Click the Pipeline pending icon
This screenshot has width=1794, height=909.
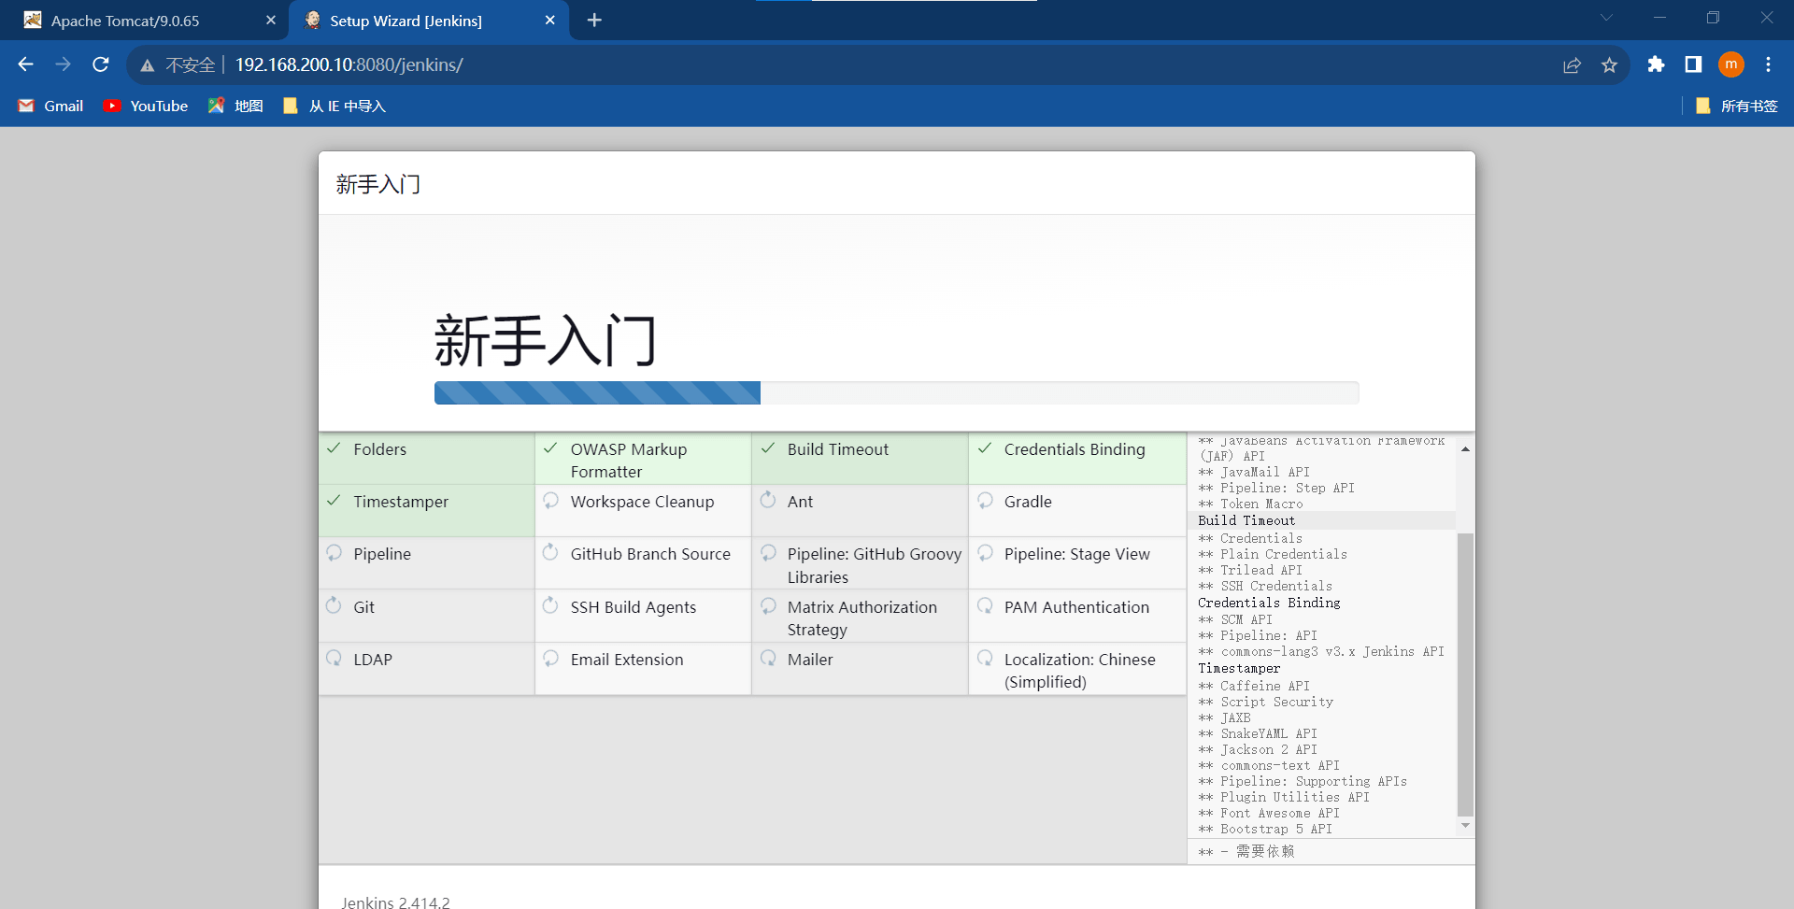click(x=334, y=553)
